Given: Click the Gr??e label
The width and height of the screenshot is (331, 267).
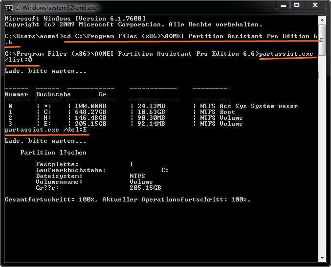Looking at the screenshot, I should click(47, 188).
